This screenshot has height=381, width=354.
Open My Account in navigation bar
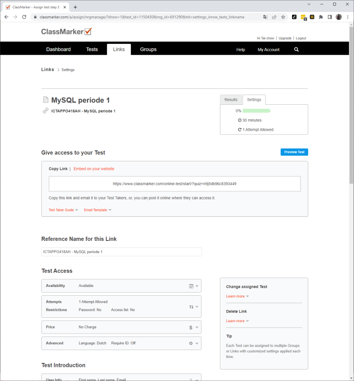click(x=269, y=50)
